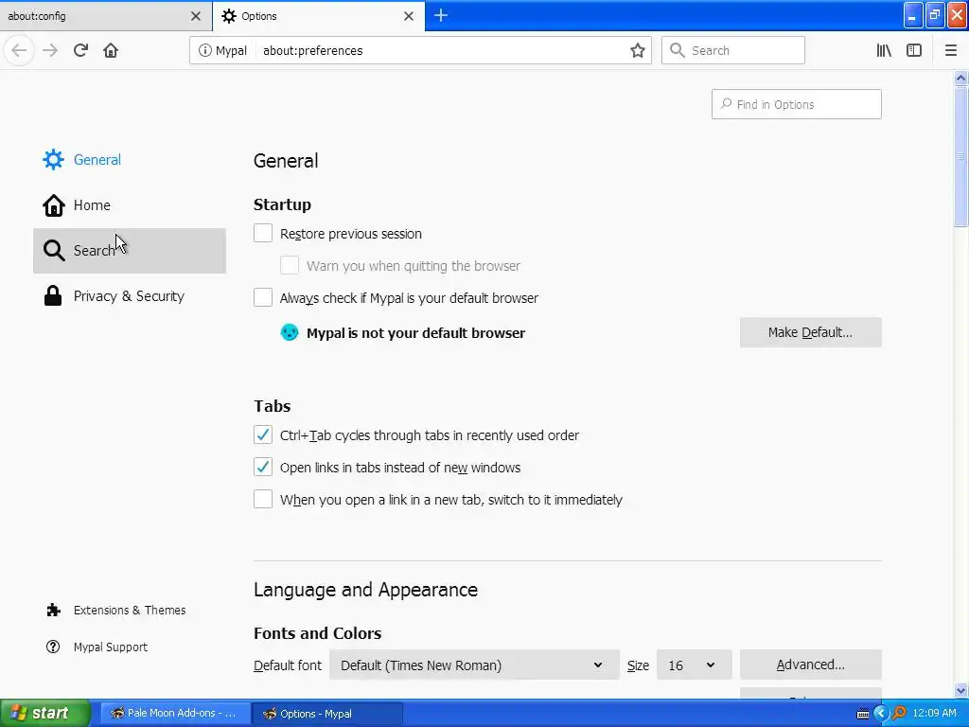Reload the current page
Screen dimensions: 969x727
point(80,50)
